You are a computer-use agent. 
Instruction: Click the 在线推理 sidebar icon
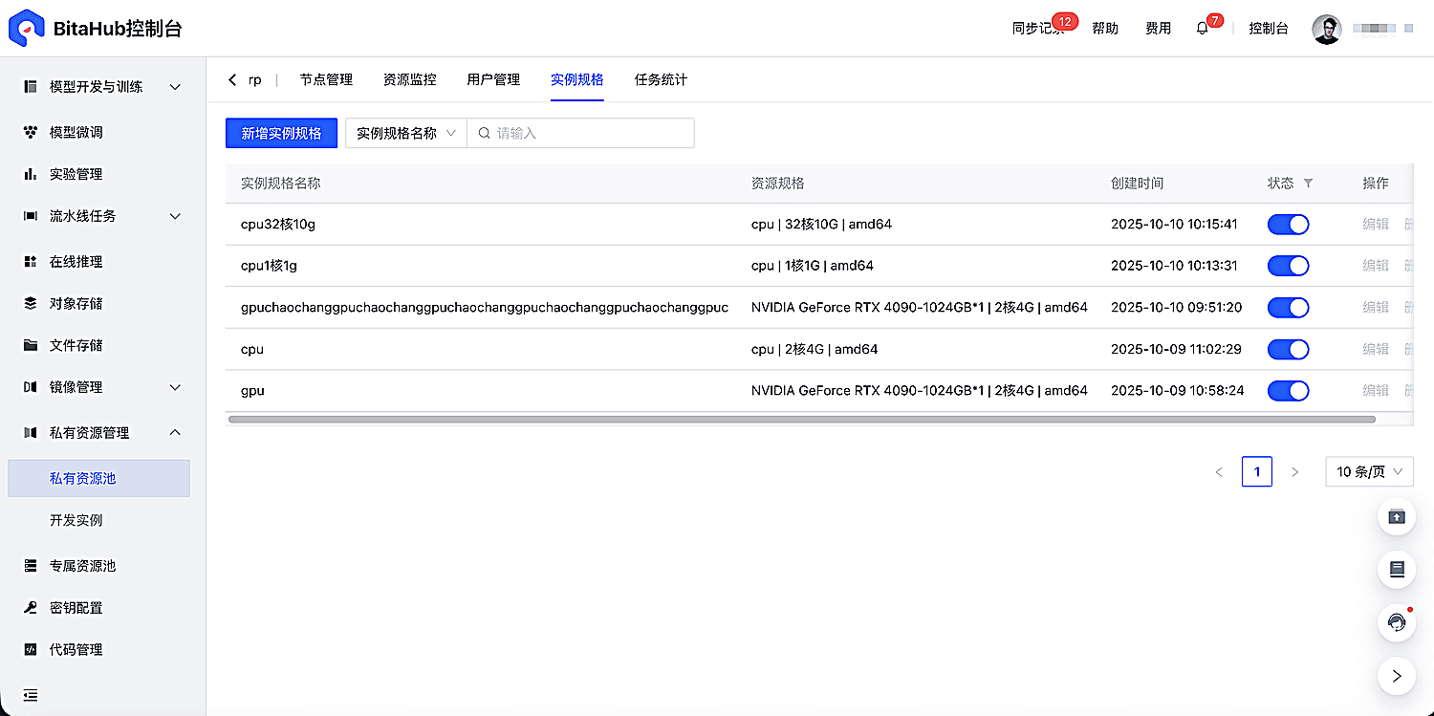click(x=31, y=262)
